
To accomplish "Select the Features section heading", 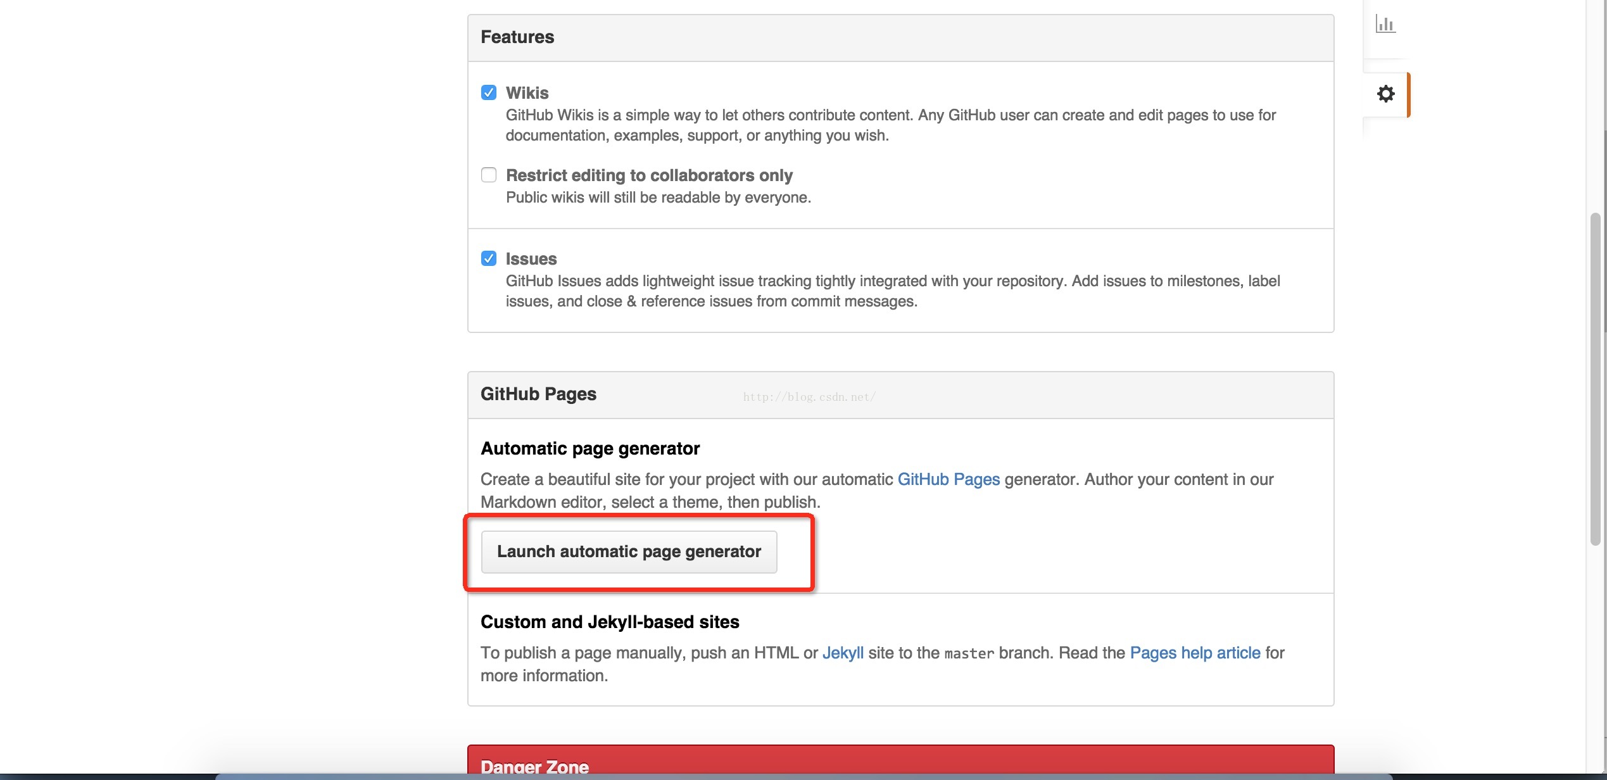I will point(517,37).
